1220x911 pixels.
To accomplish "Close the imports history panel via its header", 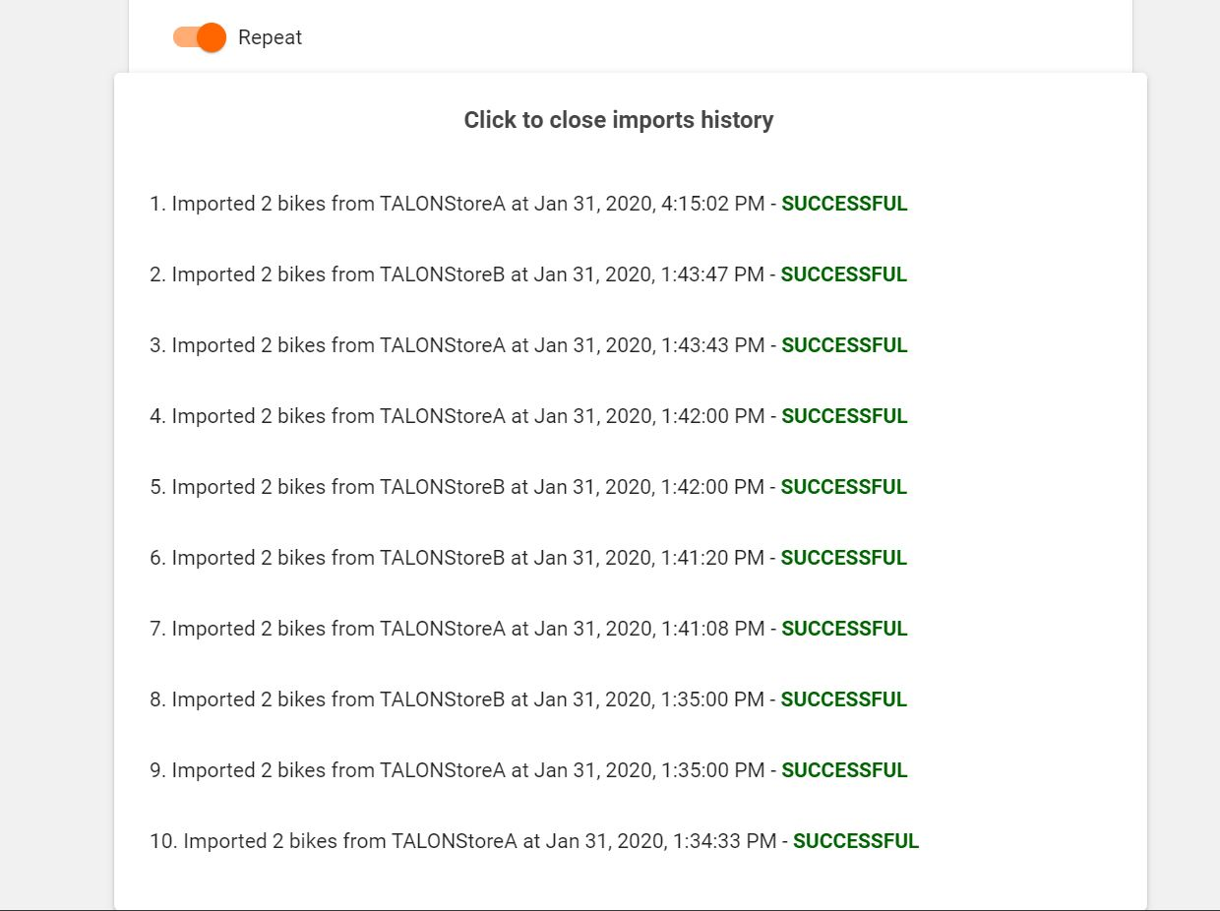I will [618, 120].
